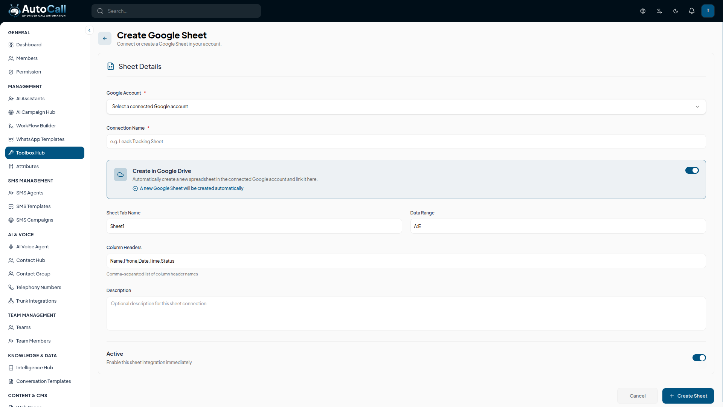Viewport: 723px width, 407px height.
Task: Click the Members people icon
Action: pyautogui.click(x=11, y=58)
